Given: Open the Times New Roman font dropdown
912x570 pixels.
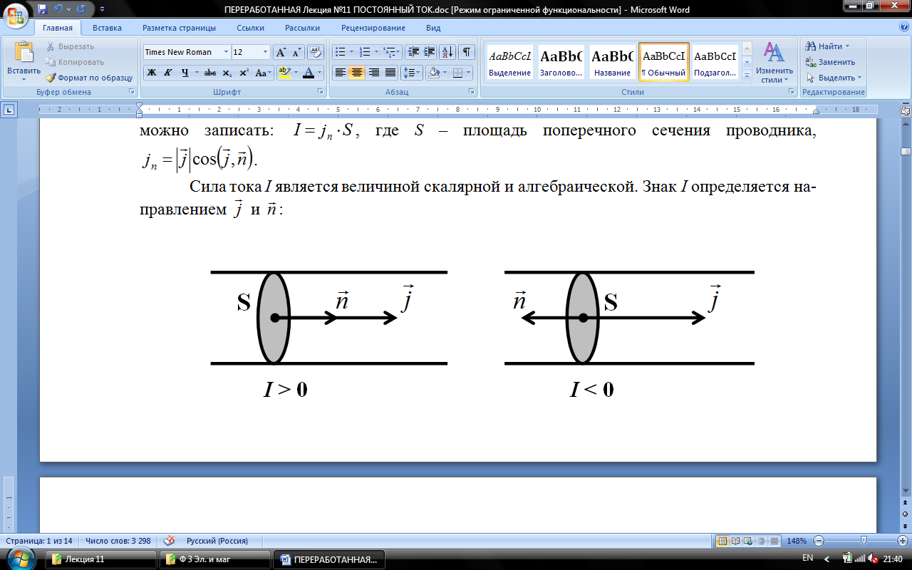Looking at the screenshot, I should [x=227, y=52].
